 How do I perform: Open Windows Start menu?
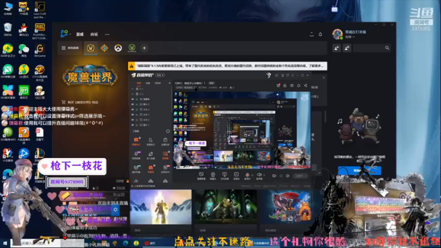pyautogui.click(x=5, y=243)
